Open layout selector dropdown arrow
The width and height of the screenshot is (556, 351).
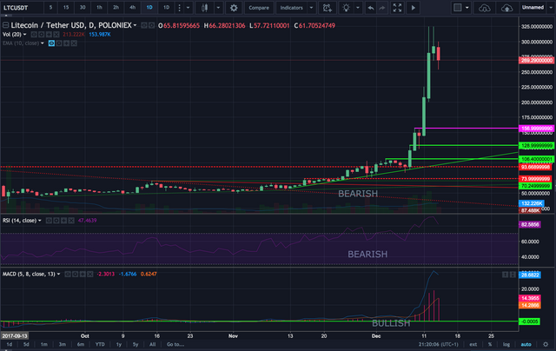(x=467, y=8)
